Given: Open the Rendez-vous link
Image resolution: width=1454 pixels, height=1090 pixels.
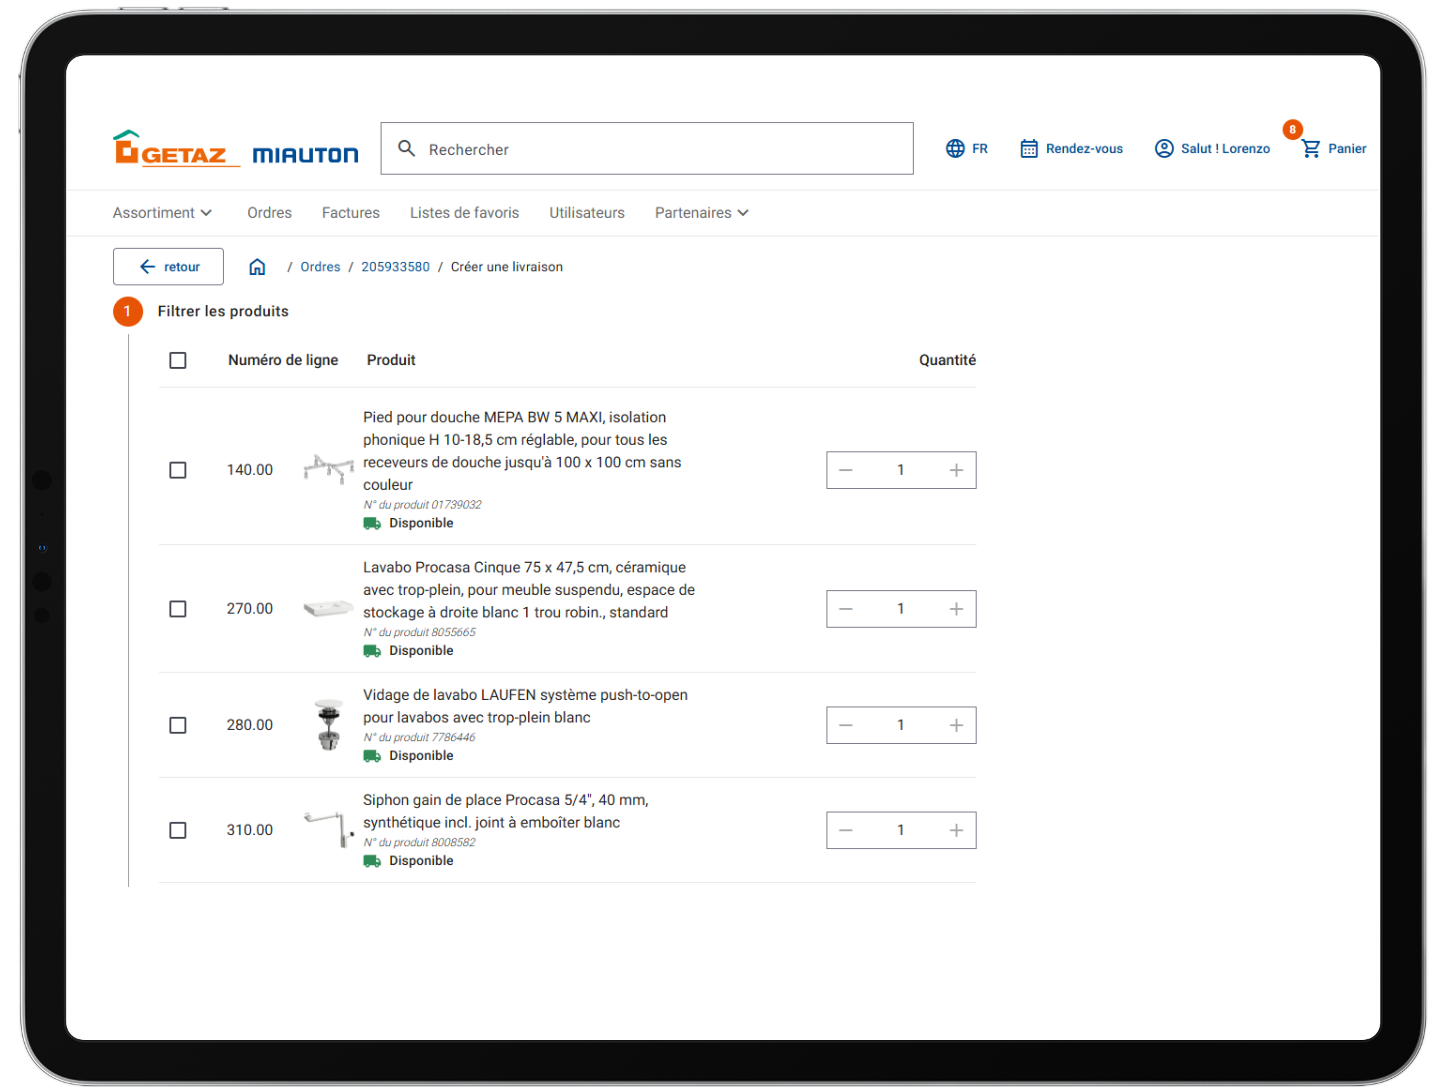Looking at the screenshot, I should (x=1085, y=149).
